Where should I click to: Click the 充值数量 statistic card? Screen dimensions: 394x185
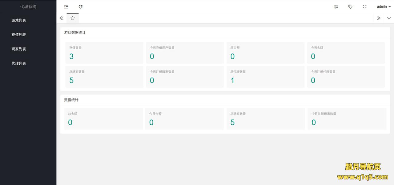(x=104, y=53)
